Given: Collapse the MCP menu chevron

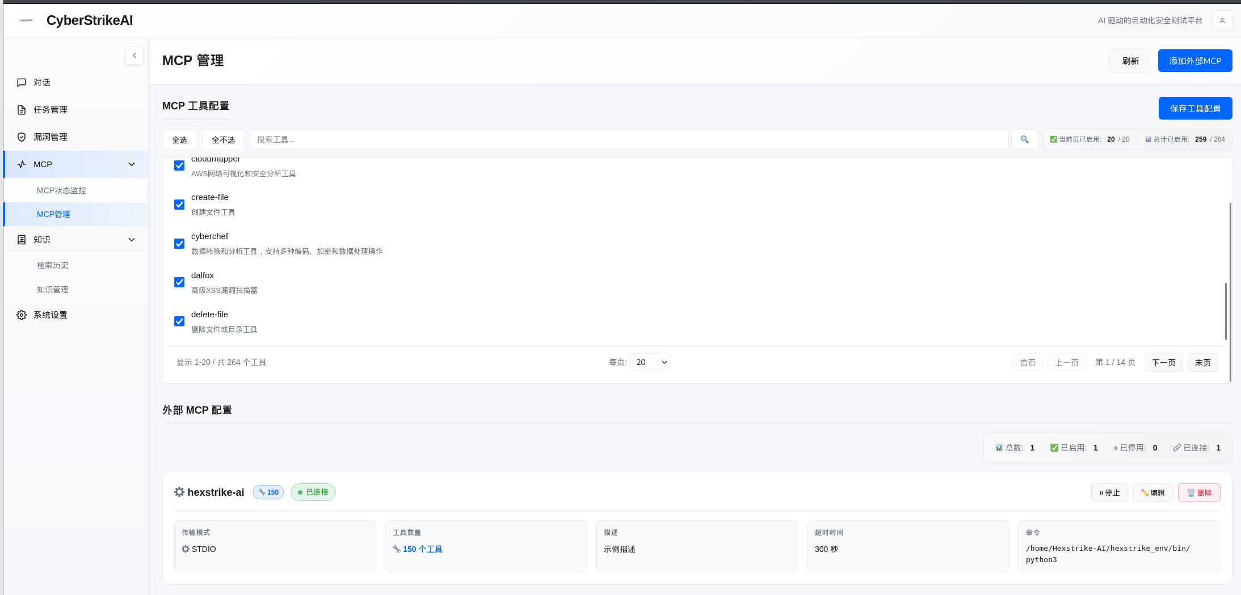Looking at the screenshot, I should coord(132,164).
